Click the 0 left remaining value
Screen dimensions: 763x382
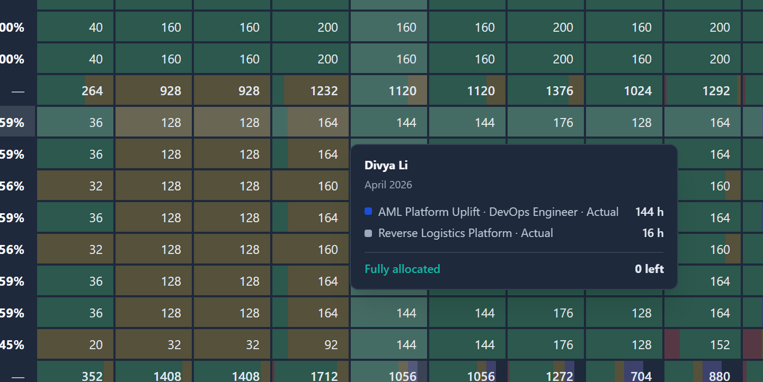coord(650,269)
